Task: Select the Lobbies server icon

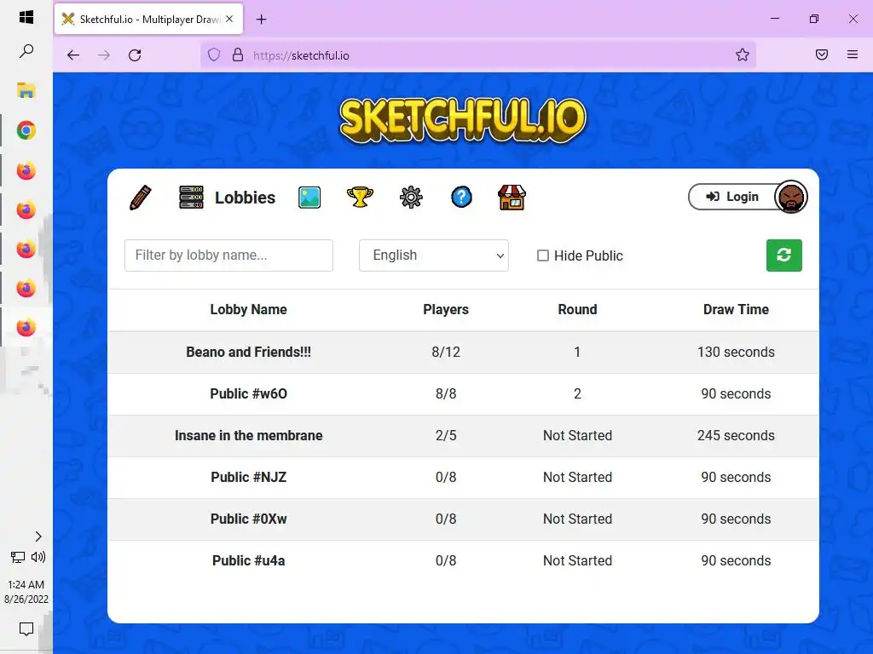Action: pyautogui.click(x=191, y=198)
